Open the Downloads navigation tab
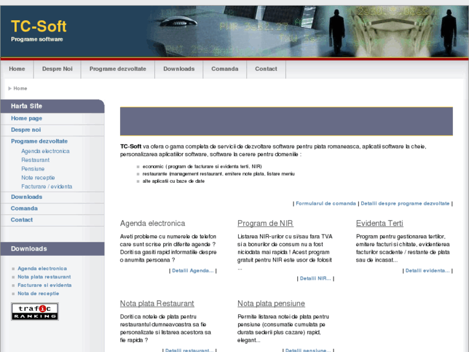This screenshot has width=469, height=352. 179,69
